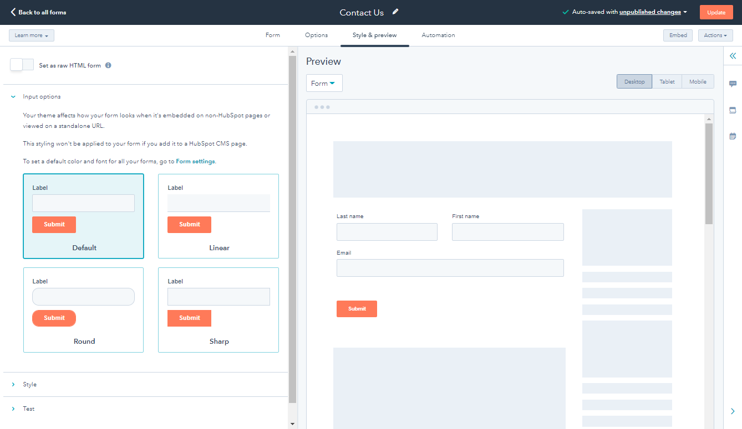Select the Sharp form theme
The width and height of the screenshot is (742, 429).
[x=218, y=310]
